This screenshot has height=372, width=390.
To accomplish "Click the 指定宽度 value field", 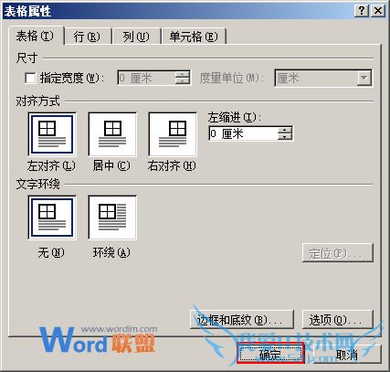I will click(x=146, y=78).
